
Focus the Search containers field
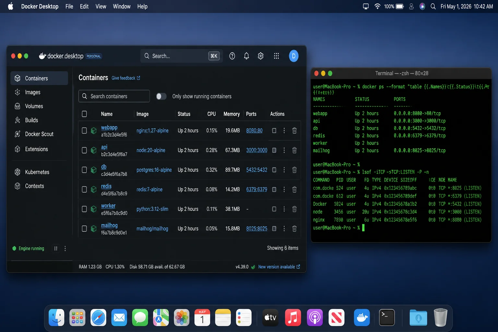pyautogui.click(x=114, y=96)
